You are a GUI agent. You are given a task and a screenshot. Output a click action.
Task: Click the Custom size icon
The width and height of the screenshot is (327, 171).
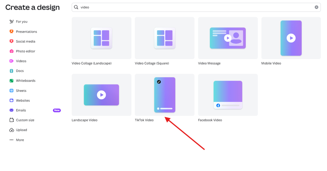pyautogui.click(x=11, y=120)
